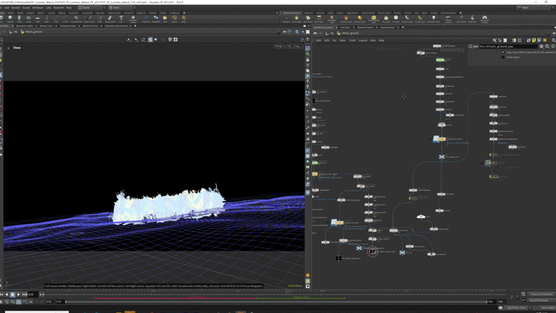Switch to the Geometry Spreadsheet tab
The width and height of the screenshot is (556, 313).
pos(118,26)
